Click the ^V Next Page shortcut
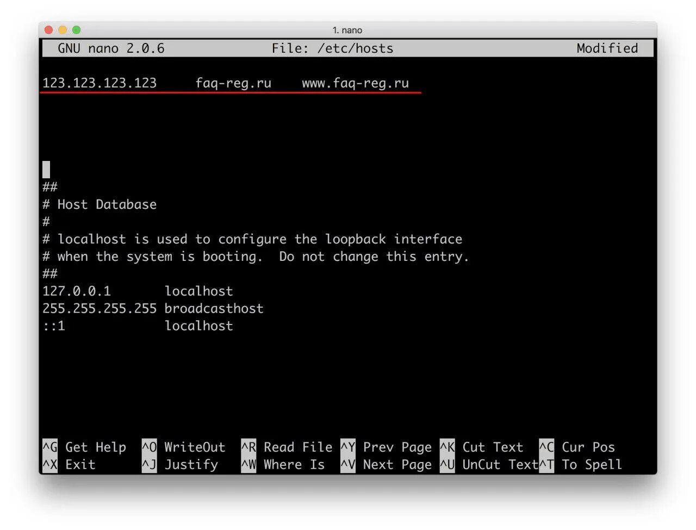The width and height of the screenshot is (696, 530). (386, 465)
